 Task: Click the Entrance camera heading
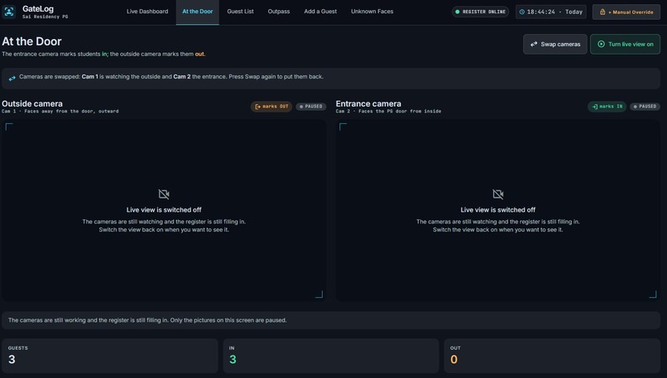pyautogui.click(x=368, y=103)
